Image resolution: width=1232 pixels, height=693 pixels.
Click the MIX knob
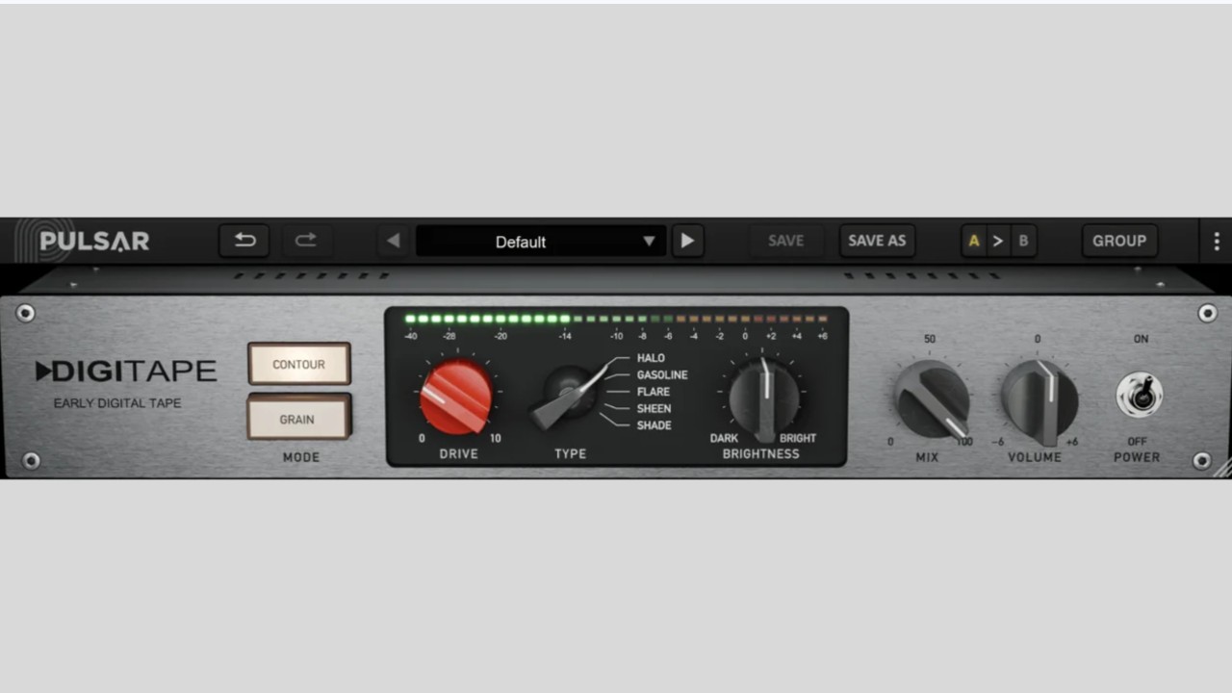tap(931, 399)
